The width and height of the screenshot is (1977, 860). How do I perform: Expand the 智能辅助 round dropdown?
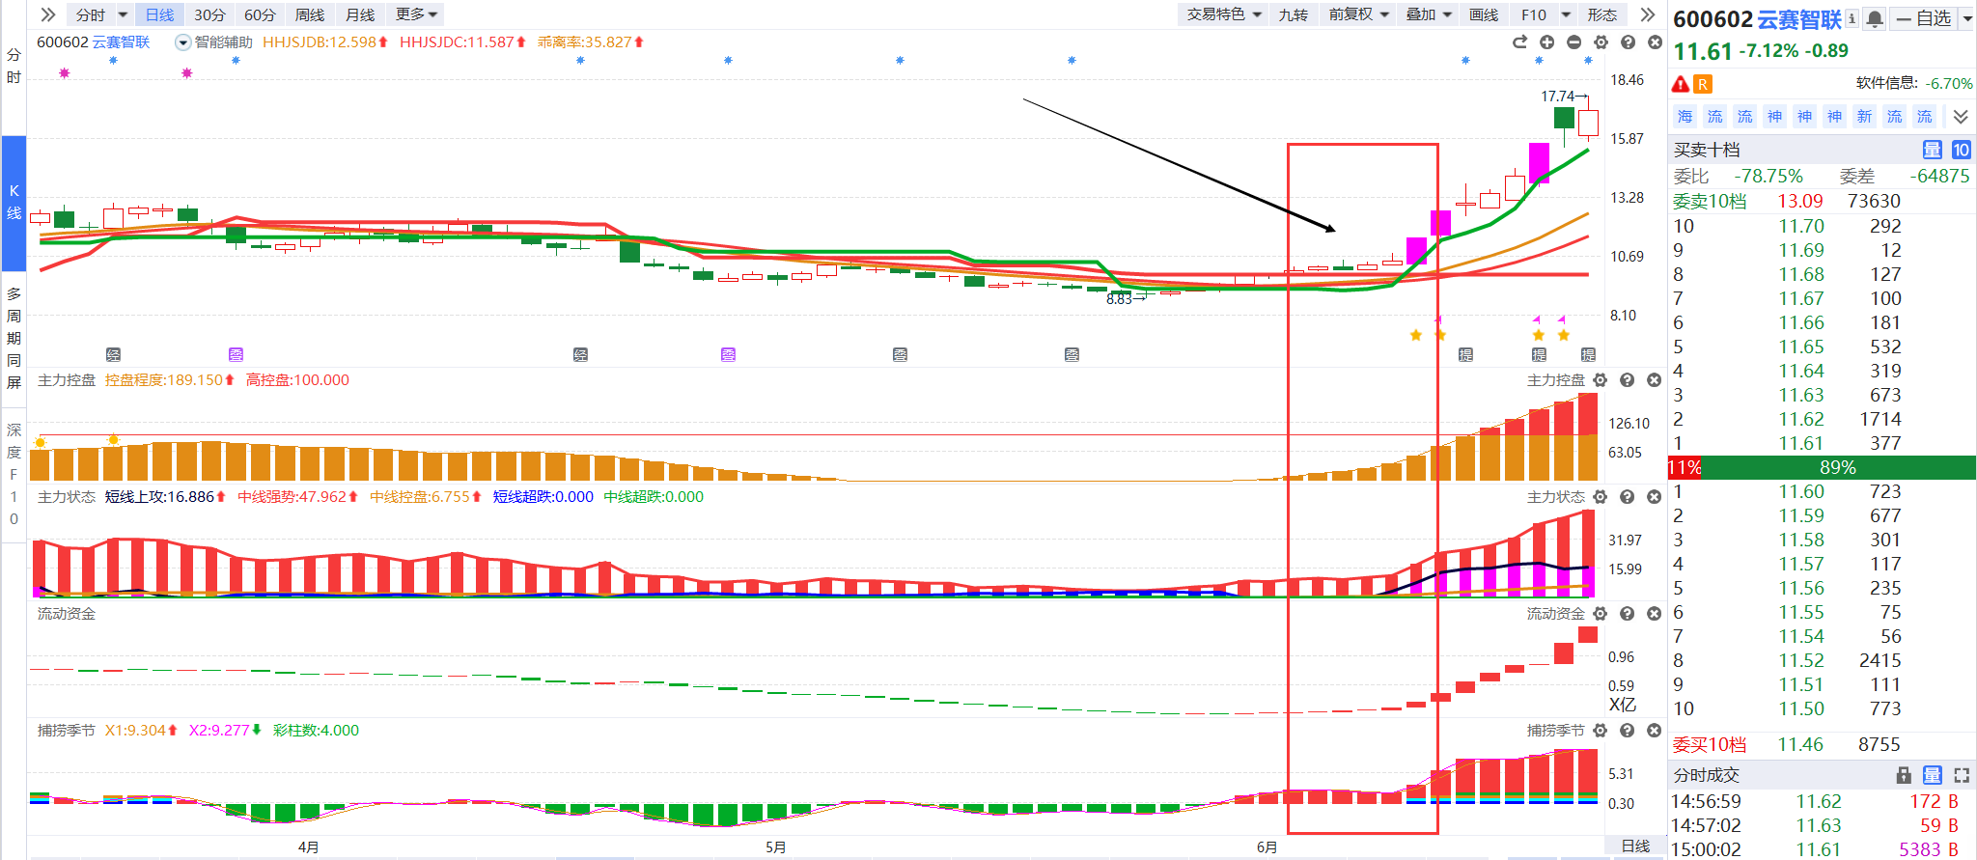(x=183, y=42)
